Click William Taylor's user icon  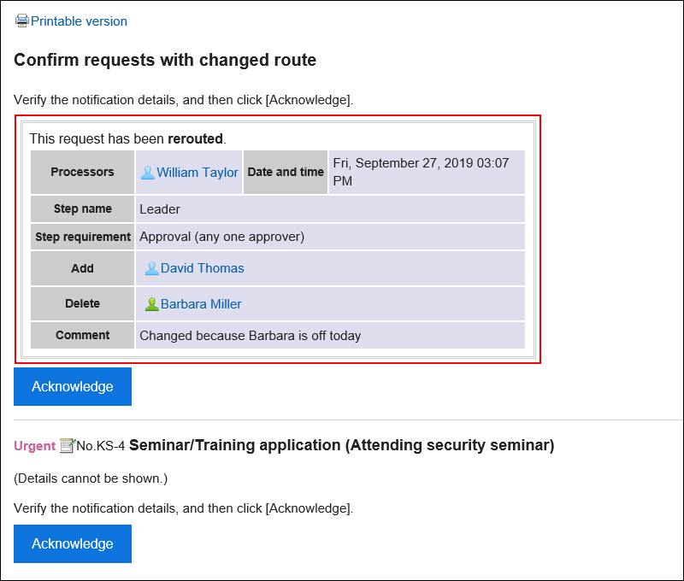[x=147, y=173]
